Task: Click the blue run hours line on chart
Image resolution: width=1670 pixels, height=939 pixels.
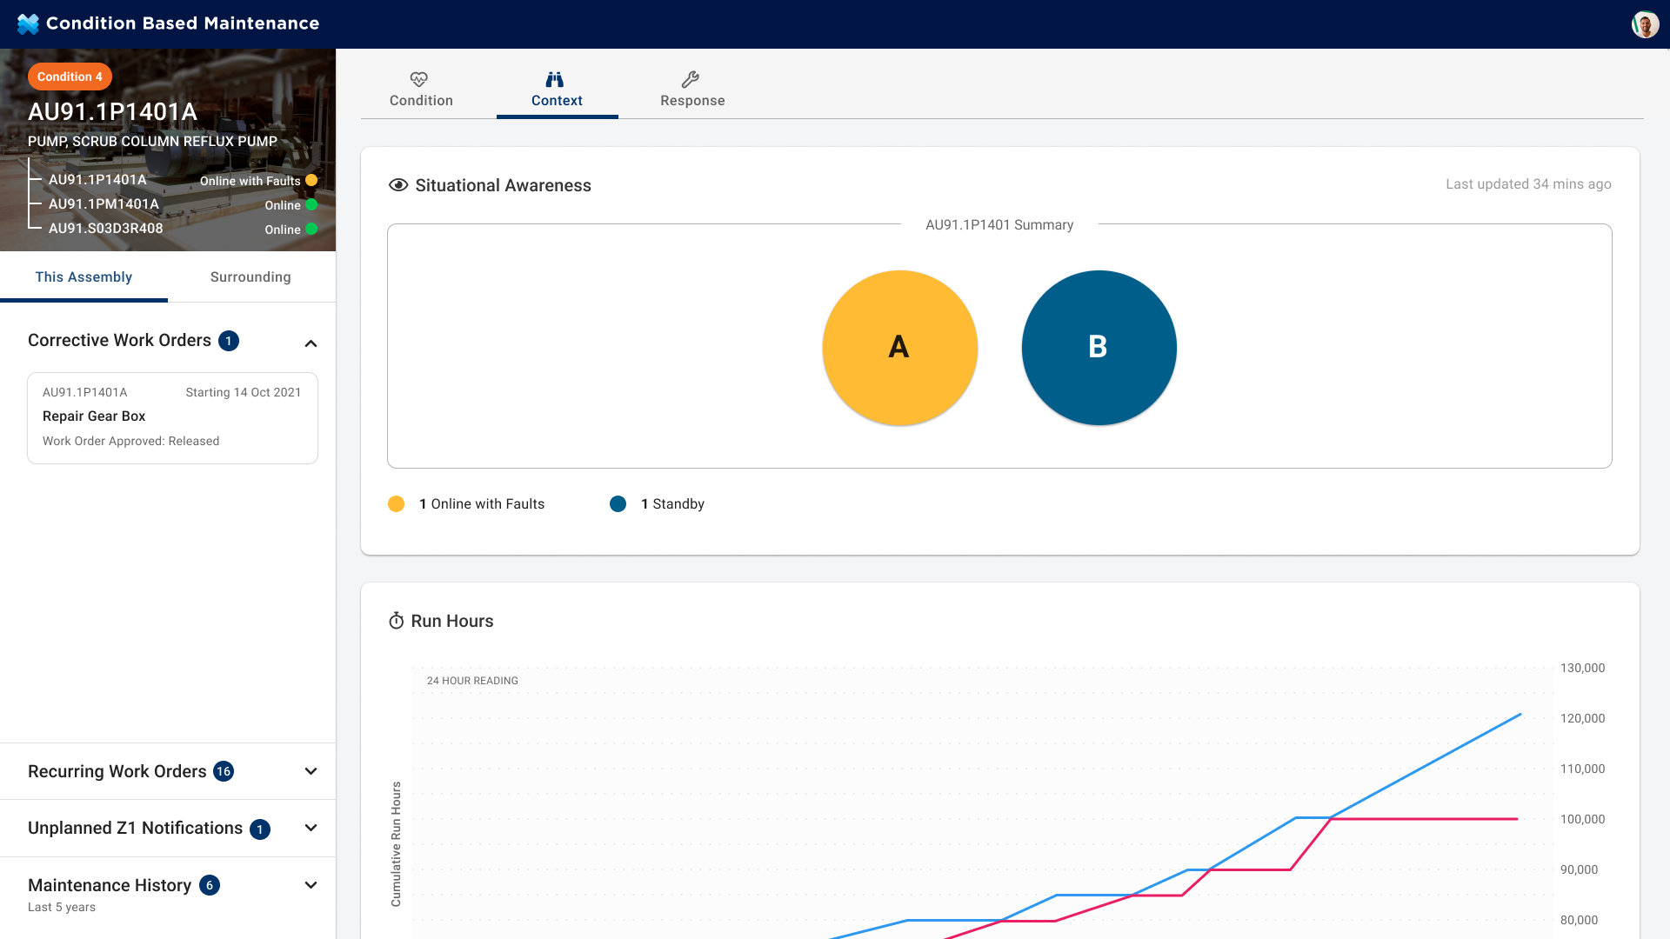Action: click(x=1426, y=765)
